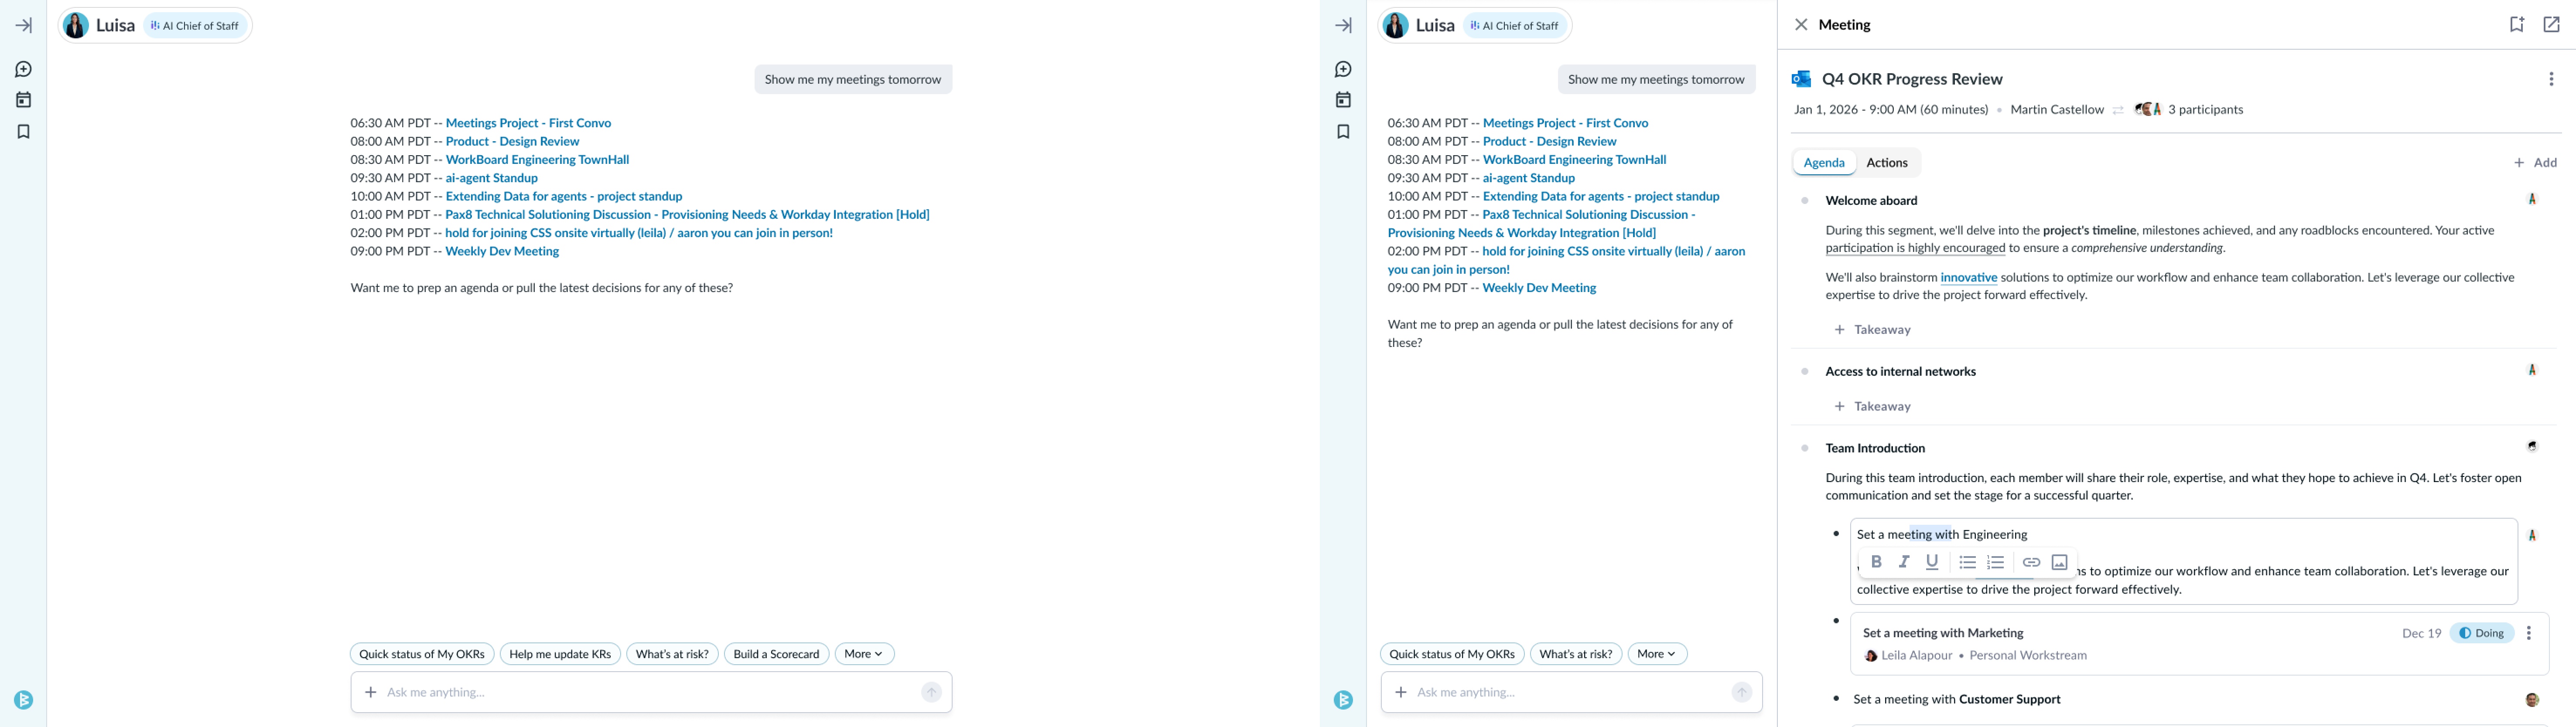Click Add to create a new agenda item
The image size is (2576, 727).
[x=2534, y=163]
